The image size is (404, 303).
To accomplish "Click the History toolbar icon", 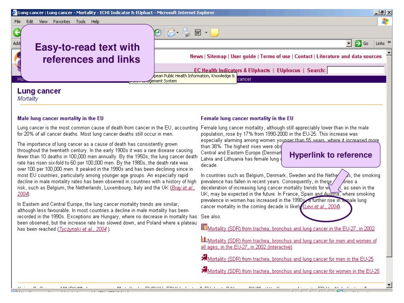I will [x=158, y=32].
